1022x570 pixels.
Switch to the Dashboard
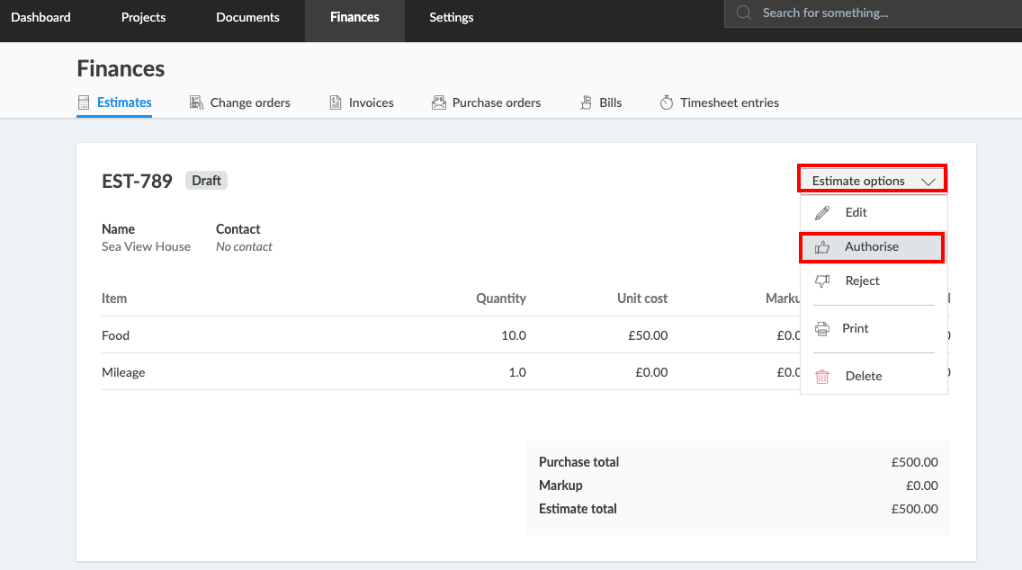pos(40,17)
